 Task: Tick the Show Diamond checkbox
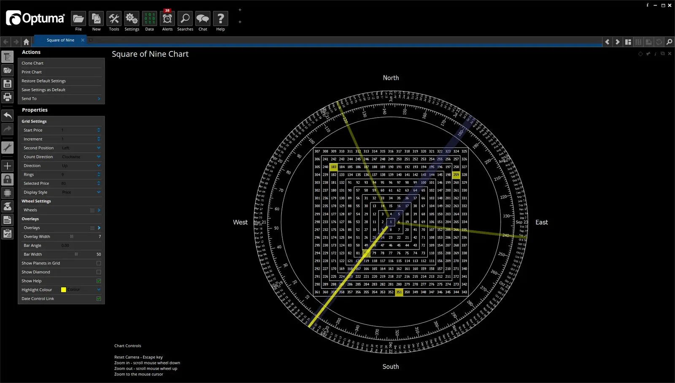[99, 272]
